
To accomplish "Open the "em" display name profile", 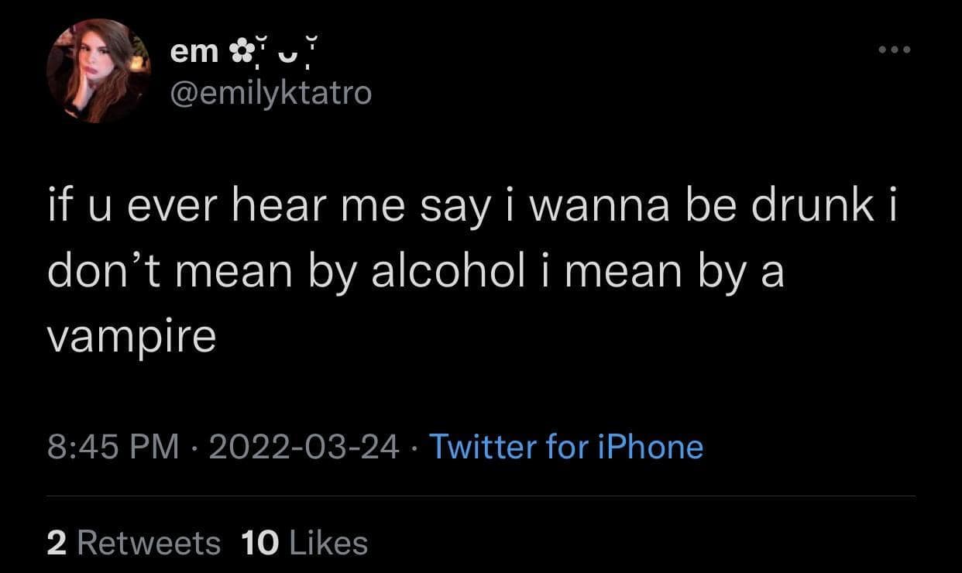I will (194, 54).
